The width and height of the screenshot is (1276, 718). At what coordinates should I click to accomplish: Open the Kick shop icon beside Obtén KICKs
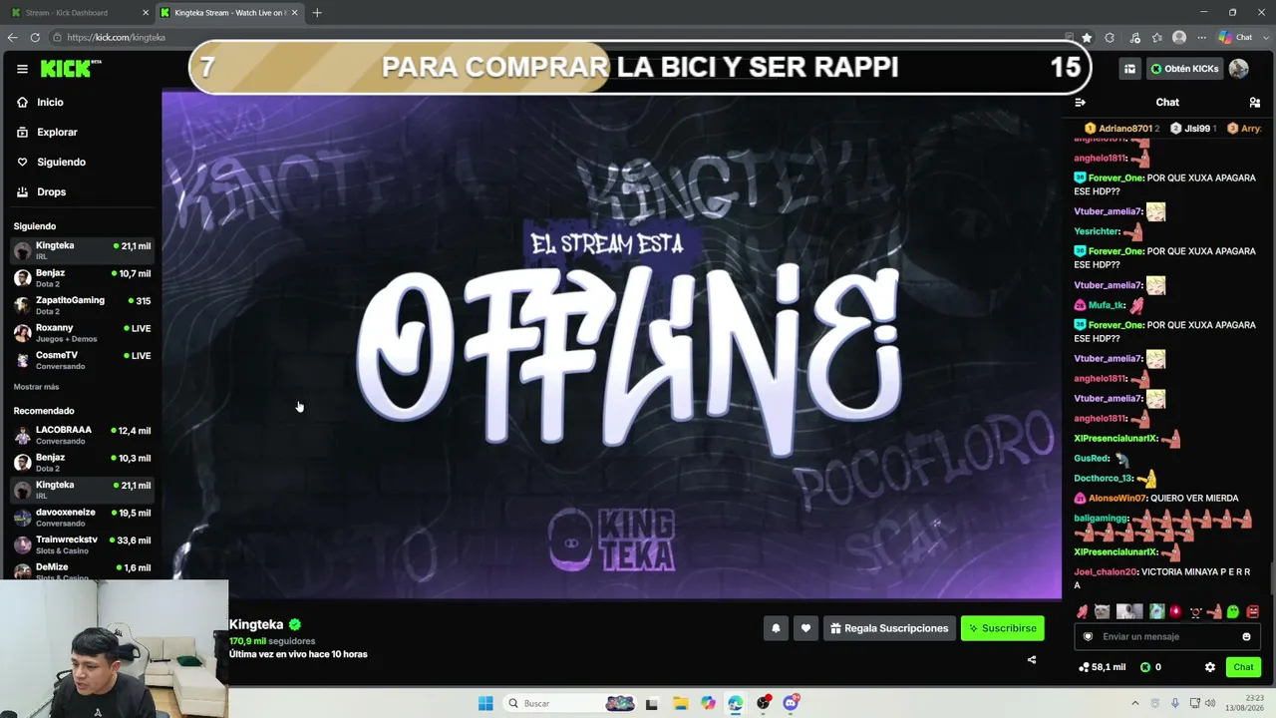pos(1129,69)
